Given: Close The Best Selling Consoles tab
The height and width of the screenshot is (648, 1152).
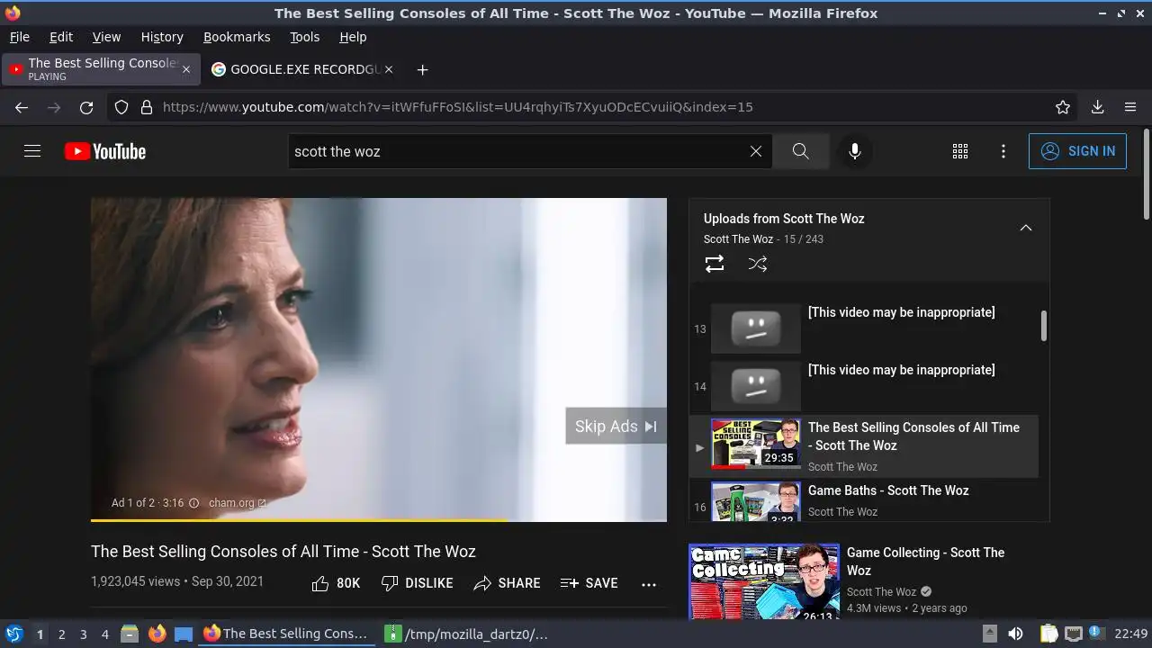Looking at the screenshot, I should pos(186,69).
